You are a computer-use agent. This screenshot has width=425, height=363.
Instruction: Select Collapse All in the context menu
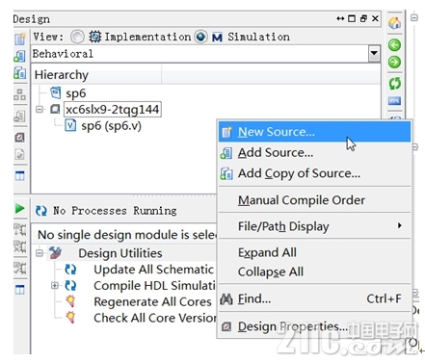click(314, 272)
